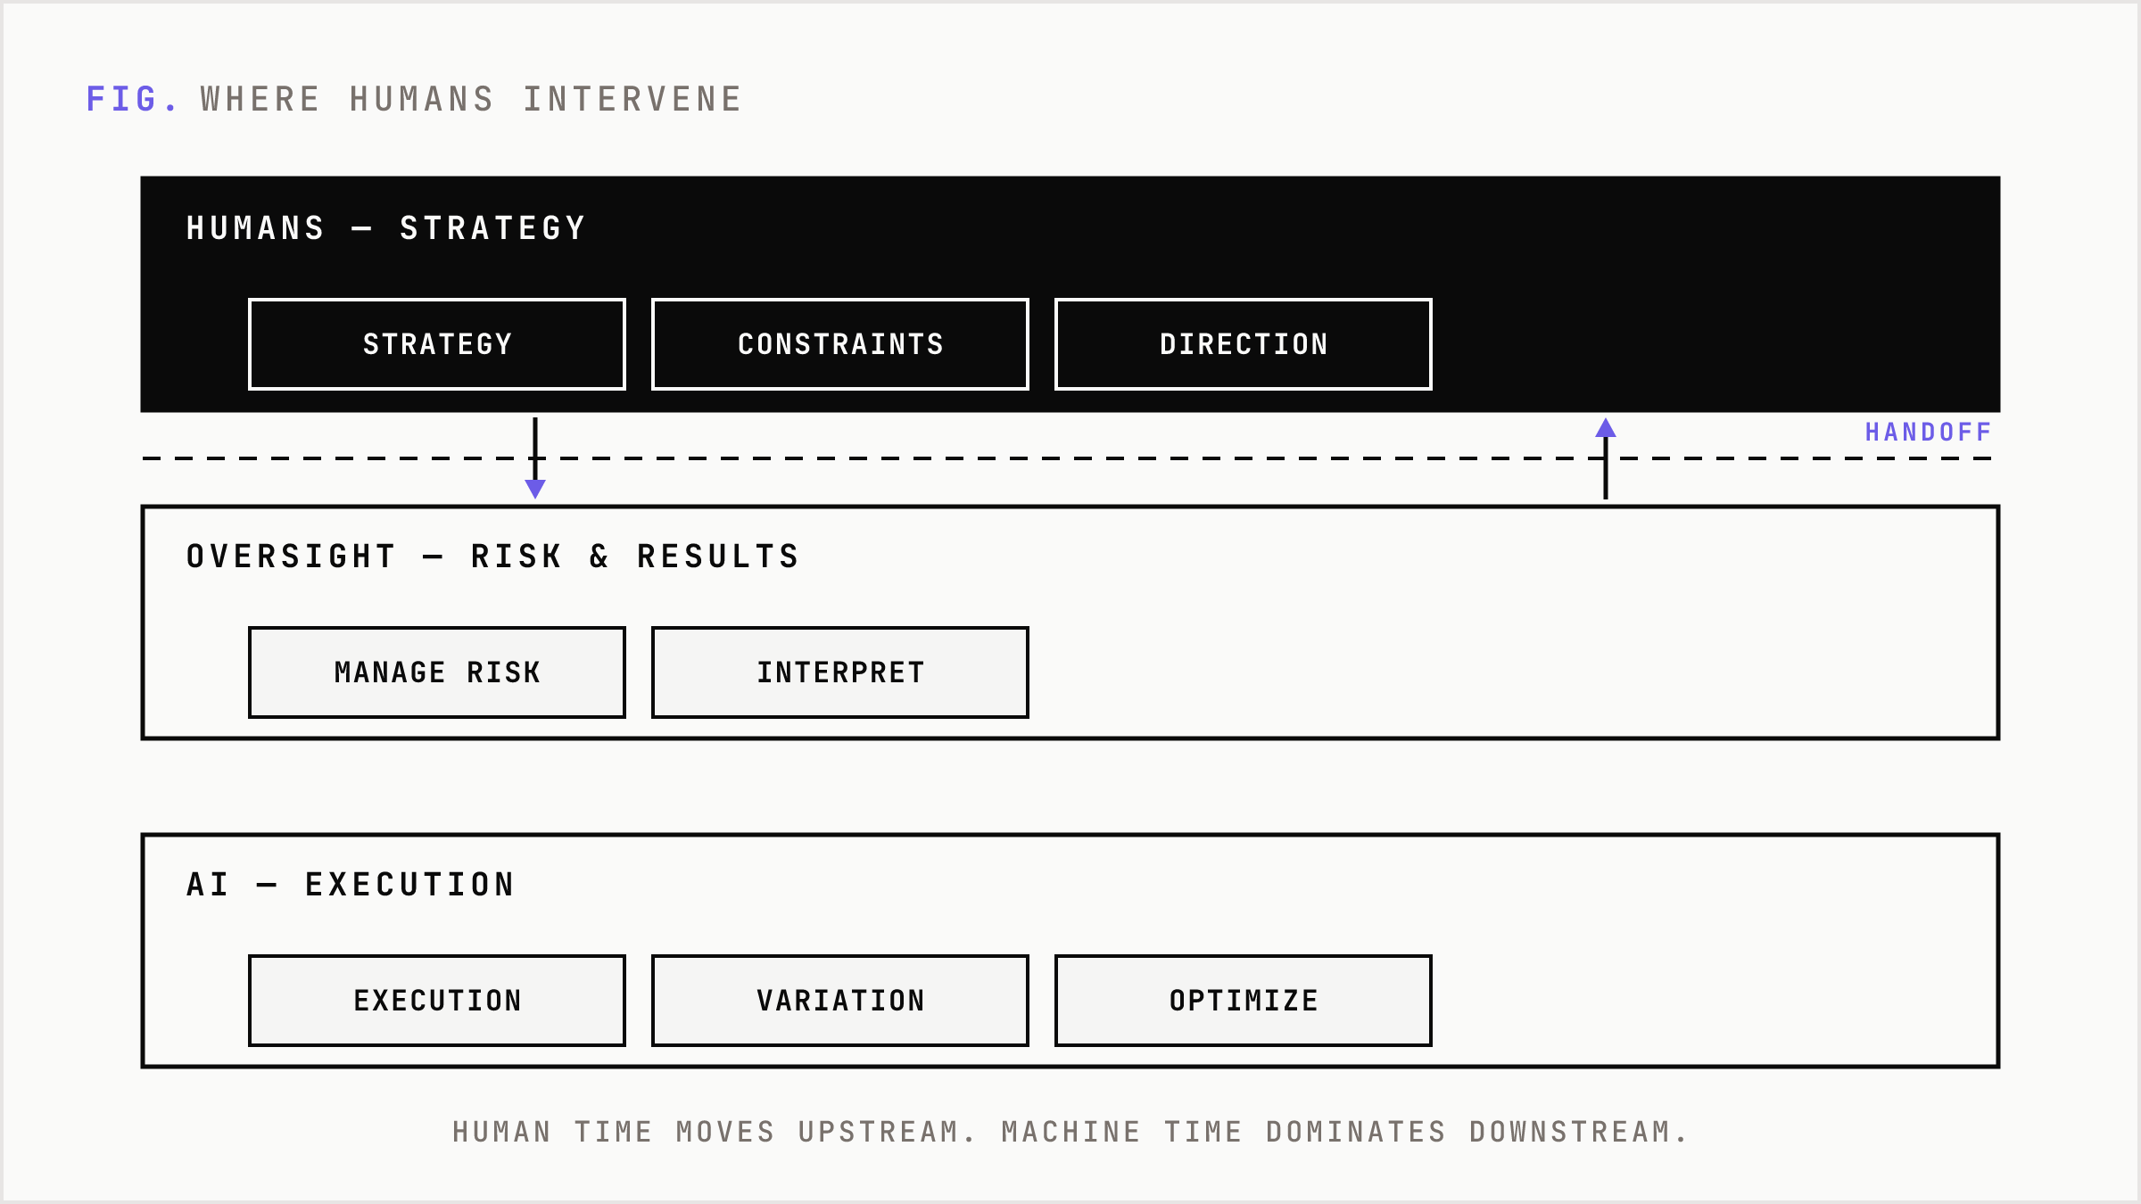2141x1204 pixels.
Task: Select the OPTIMIZE box
Action: coord(1244,1001)
